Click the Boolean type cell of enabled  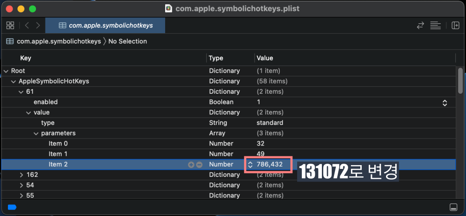click(221, 102)
